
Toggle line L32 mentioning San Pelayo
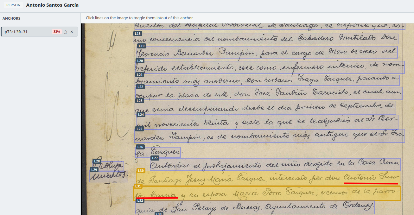click(x=255, y=207)
